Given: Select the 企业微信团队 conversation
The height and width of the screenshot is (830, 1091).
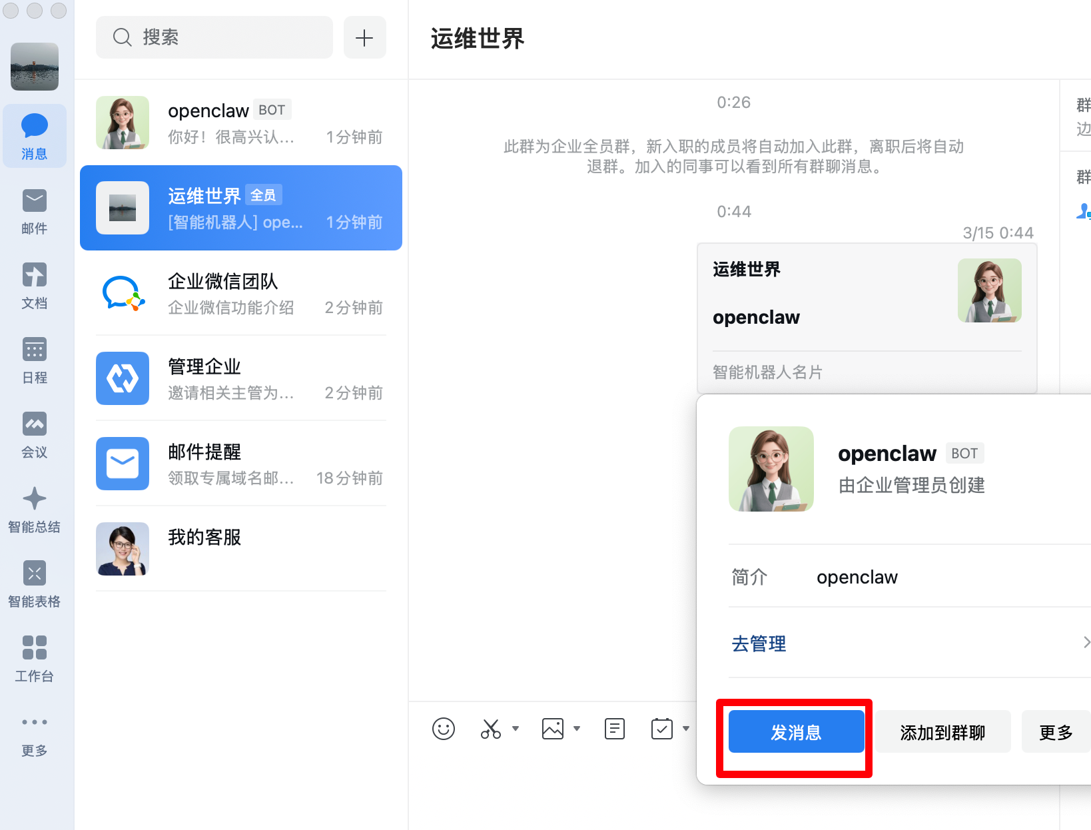Looking at the screenshot, I should 240,293.
